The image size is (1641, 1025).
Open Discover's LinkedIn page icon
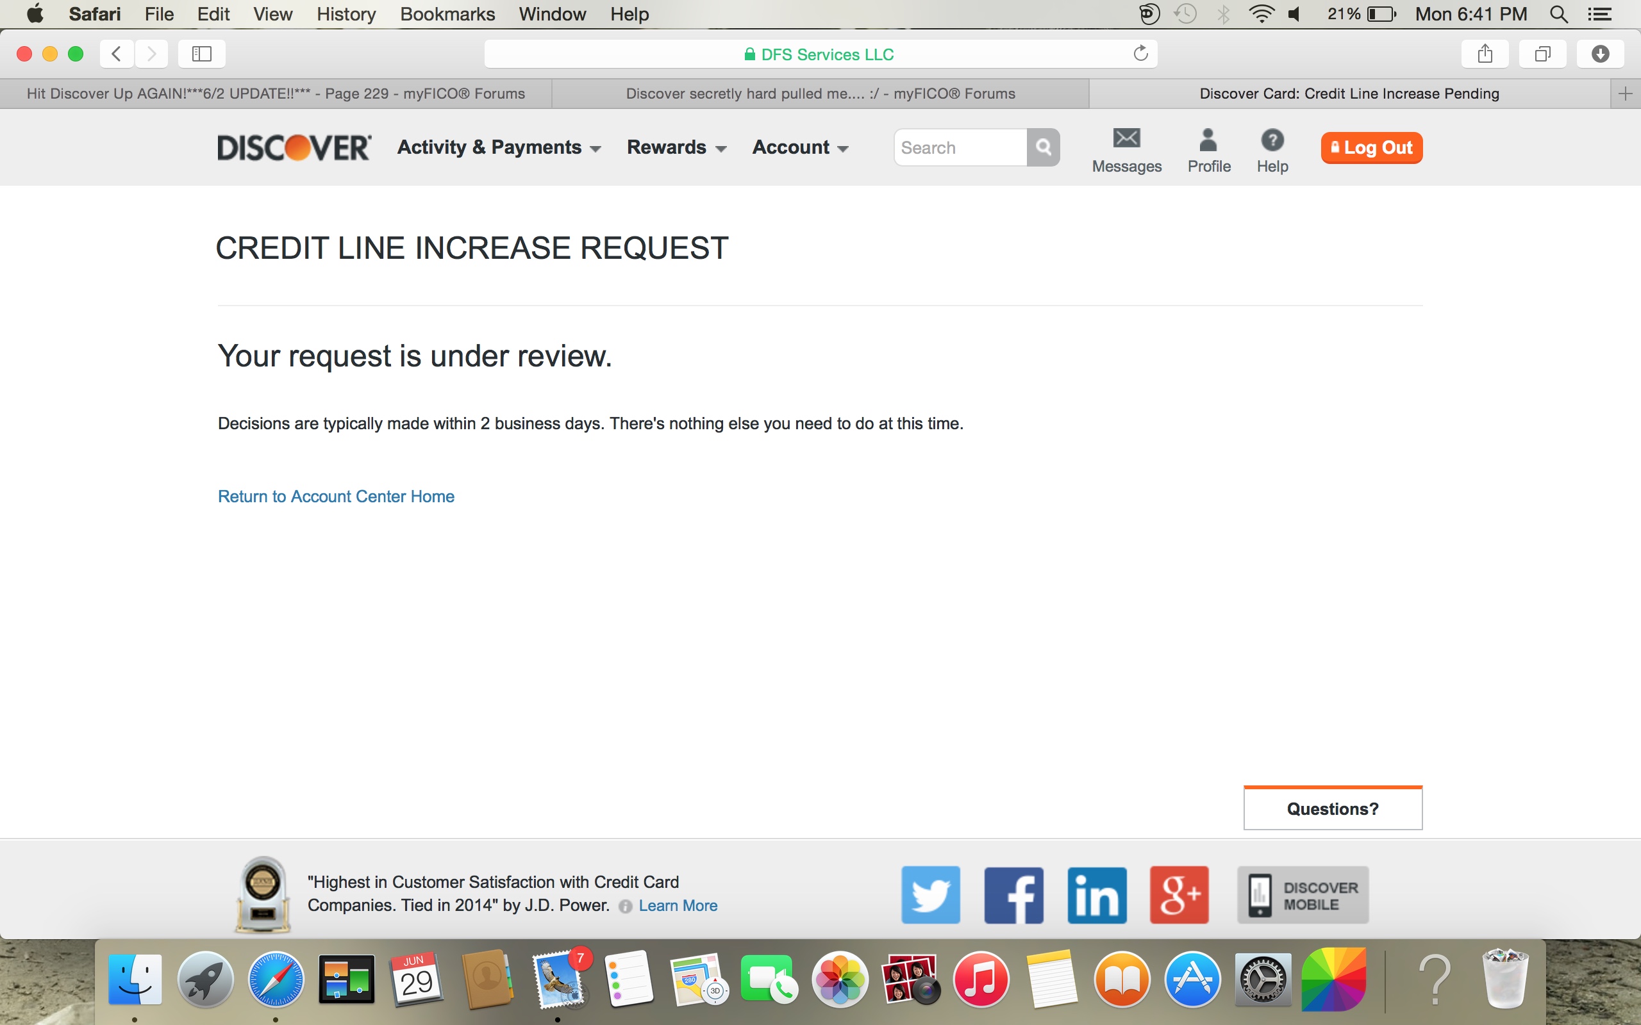(1097, 894)
